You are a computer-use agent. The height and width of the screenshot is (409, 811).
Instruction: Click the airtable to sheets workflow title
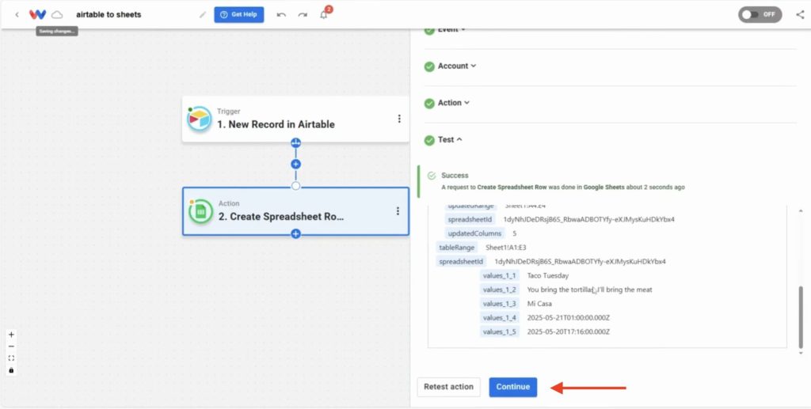click(x=109, y=14)
